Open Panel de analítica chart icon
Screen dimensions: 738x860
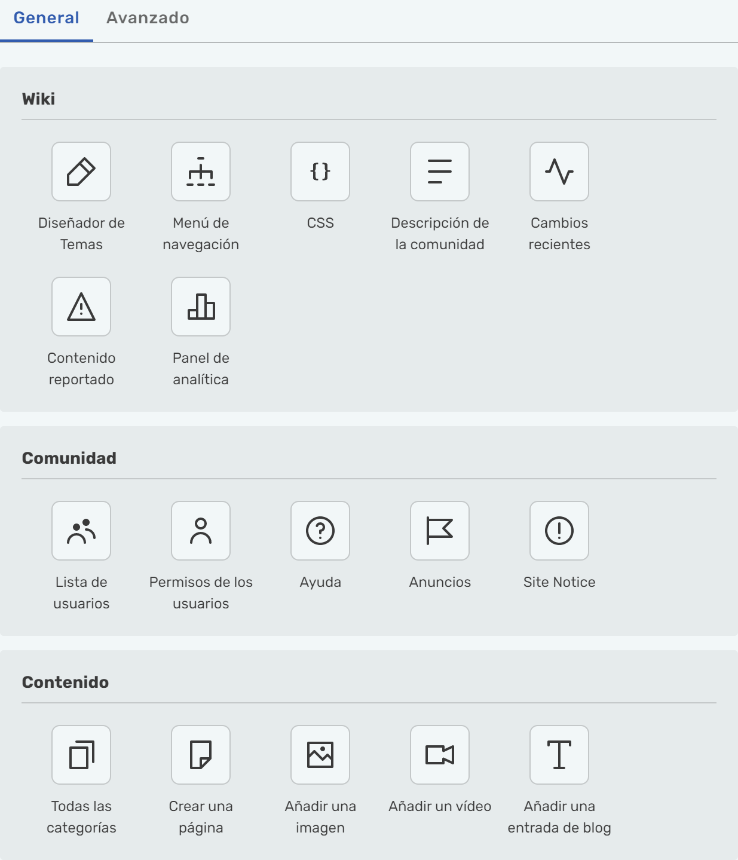(201, 307)
